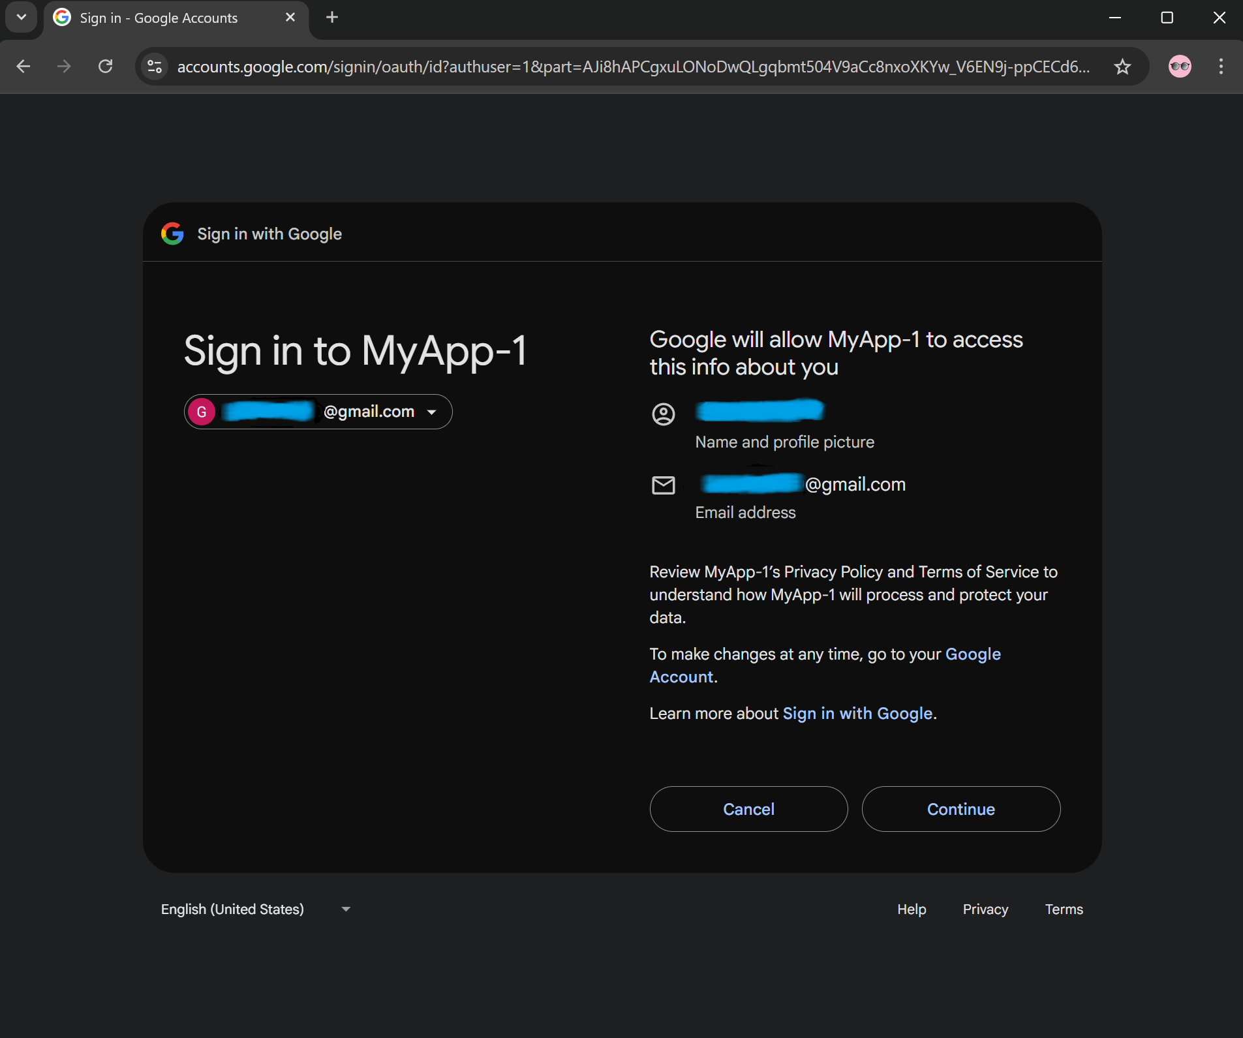Open the Chrome profile avatar menu

point(1179,67)
